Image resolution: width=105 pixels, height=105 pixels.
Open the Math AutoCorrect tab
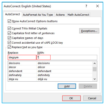(x=78, y=15)
